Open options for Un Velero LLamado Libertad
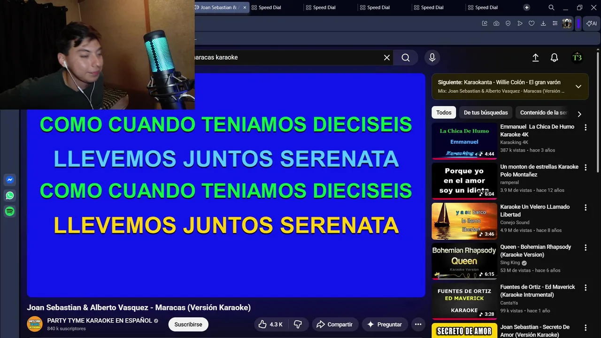This screenshot has height=338, width=601. point(586,207)
